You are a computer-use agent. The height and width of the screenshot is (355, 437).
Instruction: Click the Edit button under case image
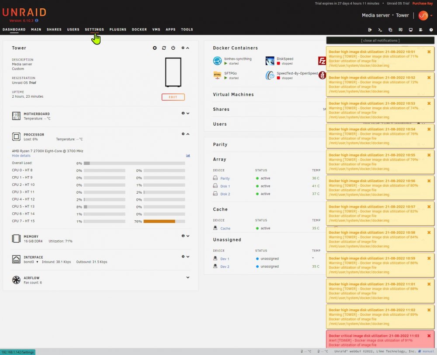click(173, 97)
